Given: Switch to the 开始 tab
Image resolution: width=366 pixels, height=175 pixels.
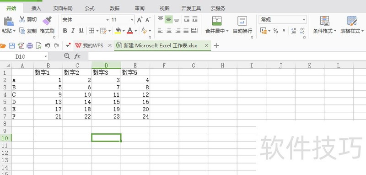Looking at the screenshot, I should (x=11, y=8).
